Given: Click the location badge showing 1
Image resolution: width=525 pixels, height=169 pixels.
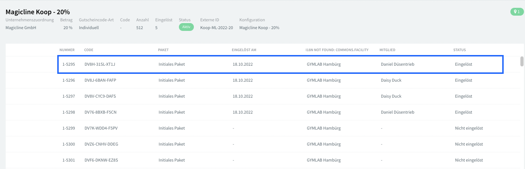Looking at the screenshot, I should pos(517,12).
